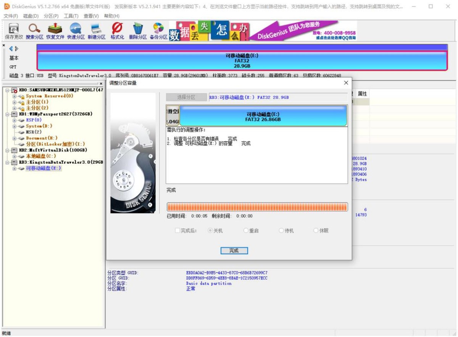Select the 休眠 radio option

click(x=316, y=231)
